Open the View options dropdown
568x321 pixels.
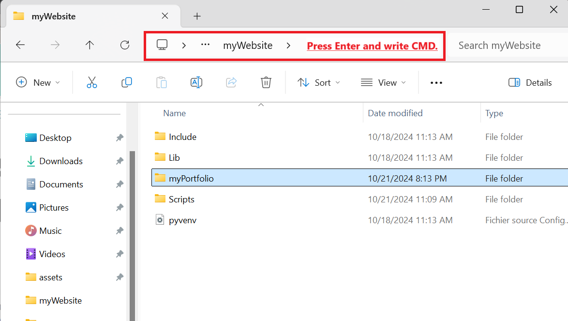click(383, 83)
